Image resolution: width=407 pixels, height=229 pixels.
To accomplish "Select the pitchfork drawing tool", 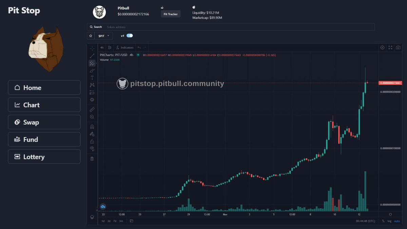I will pos(92,63).
